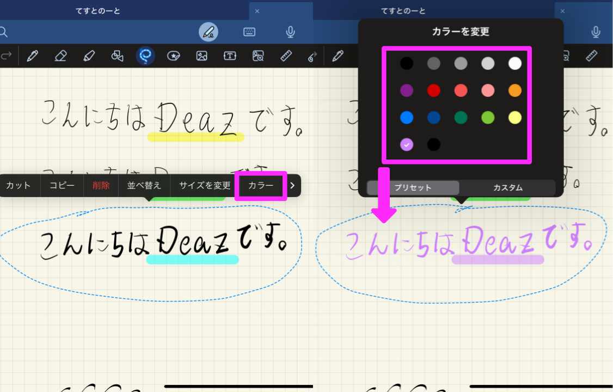Pick the red color swatch
This screenshot has width=613, height=392.
click(433, 90)
